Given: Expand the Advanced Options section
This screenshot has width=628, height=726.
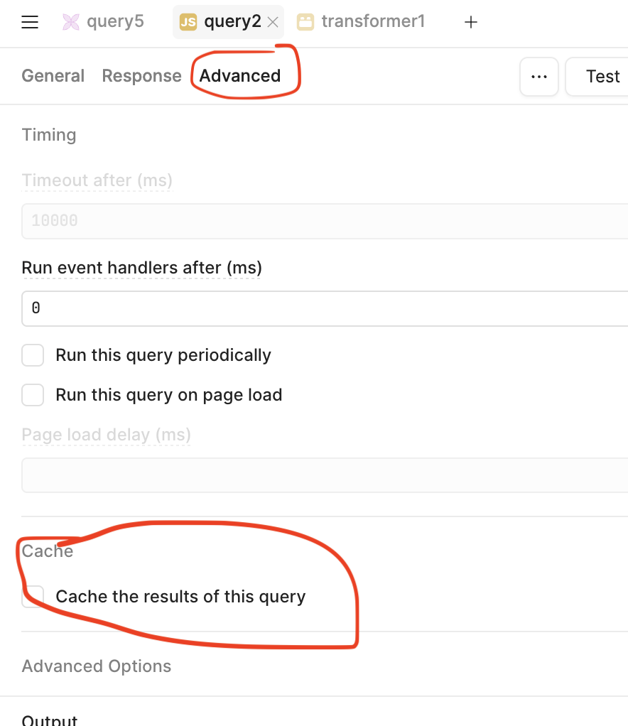Looking at the screenshot, I should (x=97, y=666).
